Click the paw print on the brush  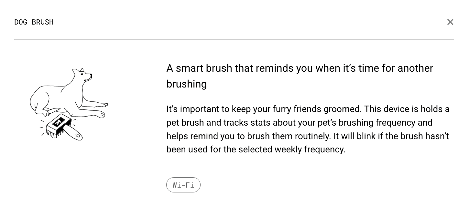(x=59, y=122)
